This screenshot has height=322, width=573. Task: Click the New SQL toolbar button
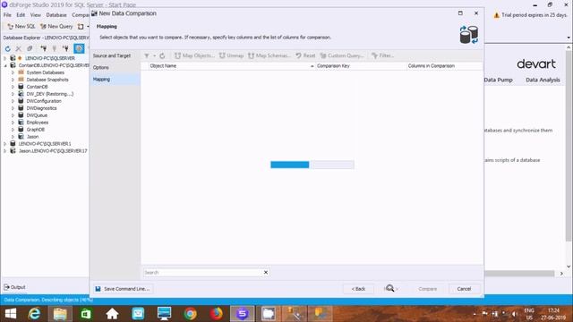[x=21, y=26]
